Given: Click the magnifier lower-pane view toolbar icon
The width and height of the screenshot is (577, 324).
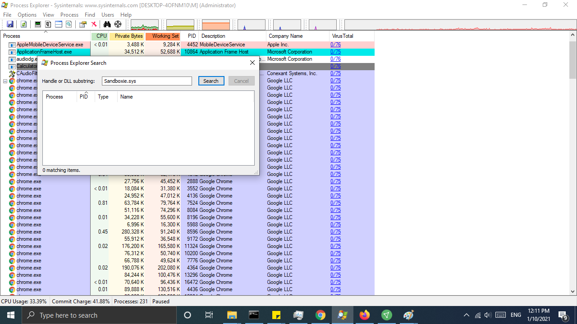Looking at the screenshot, I should [x=69, y=24].
